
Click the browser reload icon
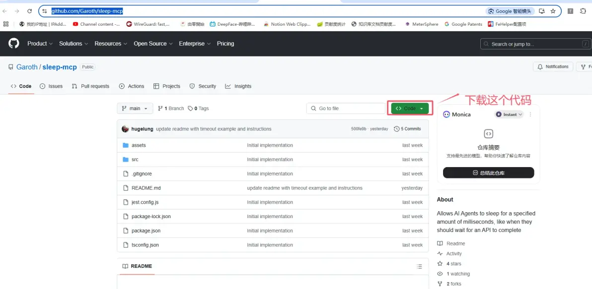pyautogui.click(x=29, y=11)
